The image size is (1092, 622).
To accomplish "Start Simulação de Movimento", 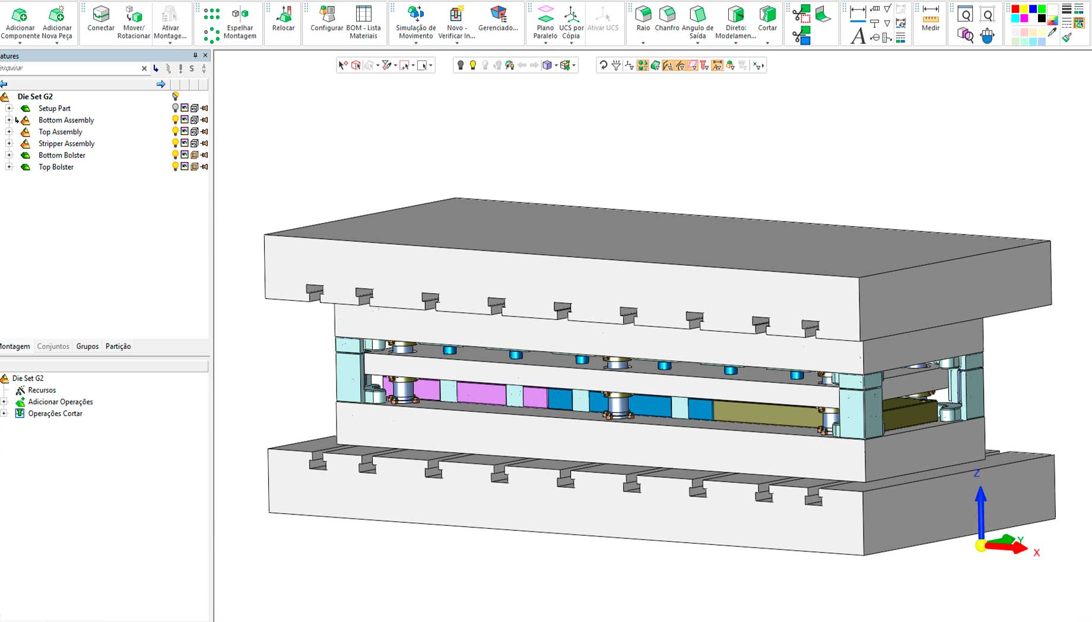I will (x=415, y=22).
